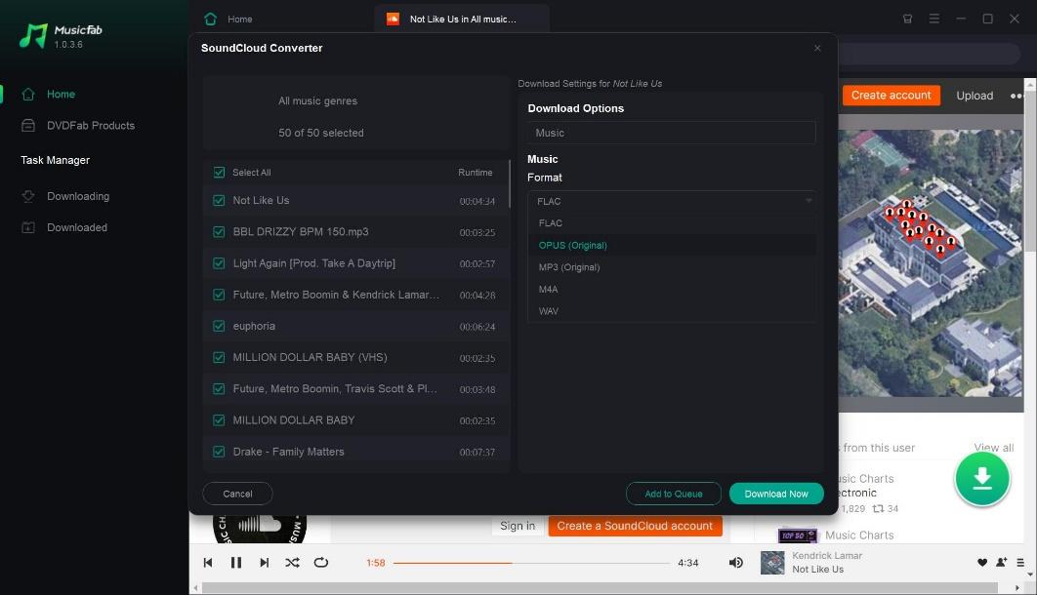
Task: Open the Downloading task list
Action: tap(65, 196)
